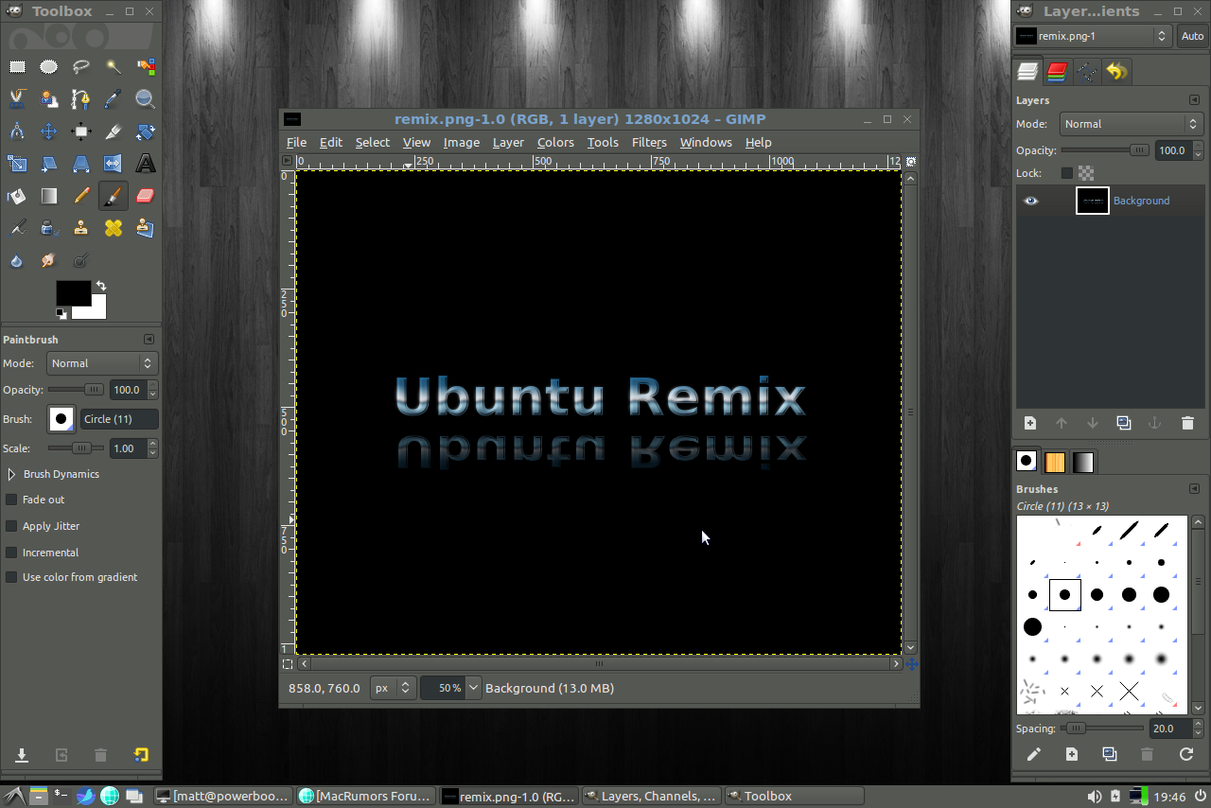The height and width of the screenshot is (808, 1211).
Task: Select the Select by Color tool
Action: (x=146, y=67)
